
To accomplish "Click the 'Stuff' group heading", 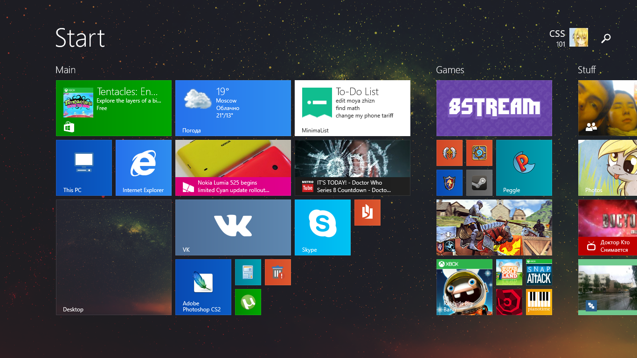I will (x=587, y=70).
